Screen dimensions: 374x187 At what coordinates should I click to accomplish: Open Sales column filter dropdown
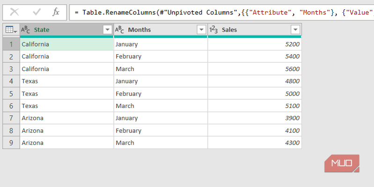pos(295,30)
